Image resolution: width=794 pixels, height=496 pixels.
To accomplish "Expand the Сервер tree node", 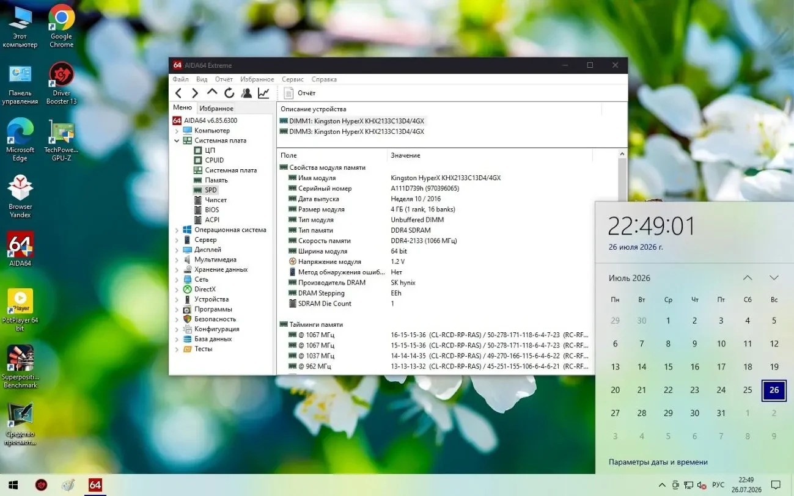I will pyautogui.click(x=177, y=240).
